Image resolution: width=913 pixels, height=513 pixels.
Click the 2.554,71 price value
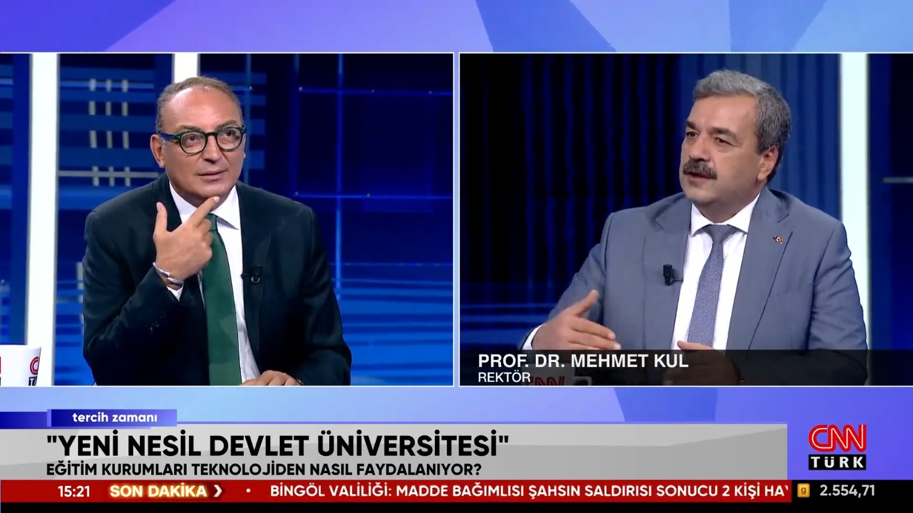(847, 491)
